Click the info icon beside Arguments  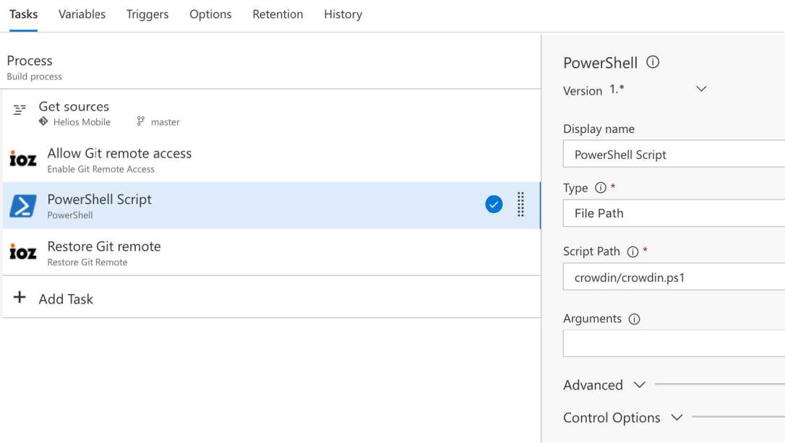(635, 319)
